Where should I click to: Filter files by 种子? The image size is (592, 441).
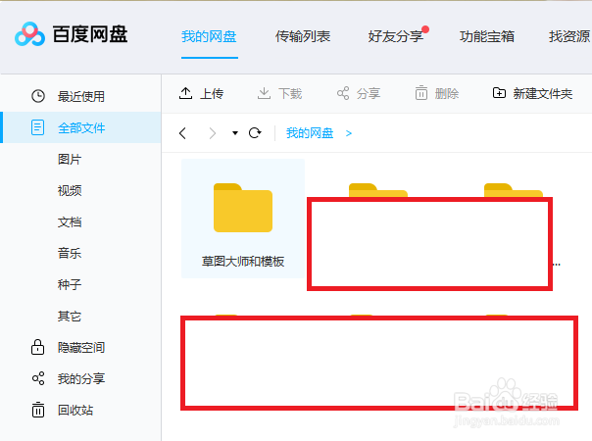[70, 284]
